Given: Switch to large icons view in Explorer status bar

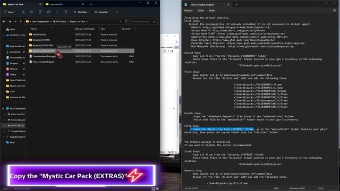Looking at the screenshot, I should (x=157, y=189).
